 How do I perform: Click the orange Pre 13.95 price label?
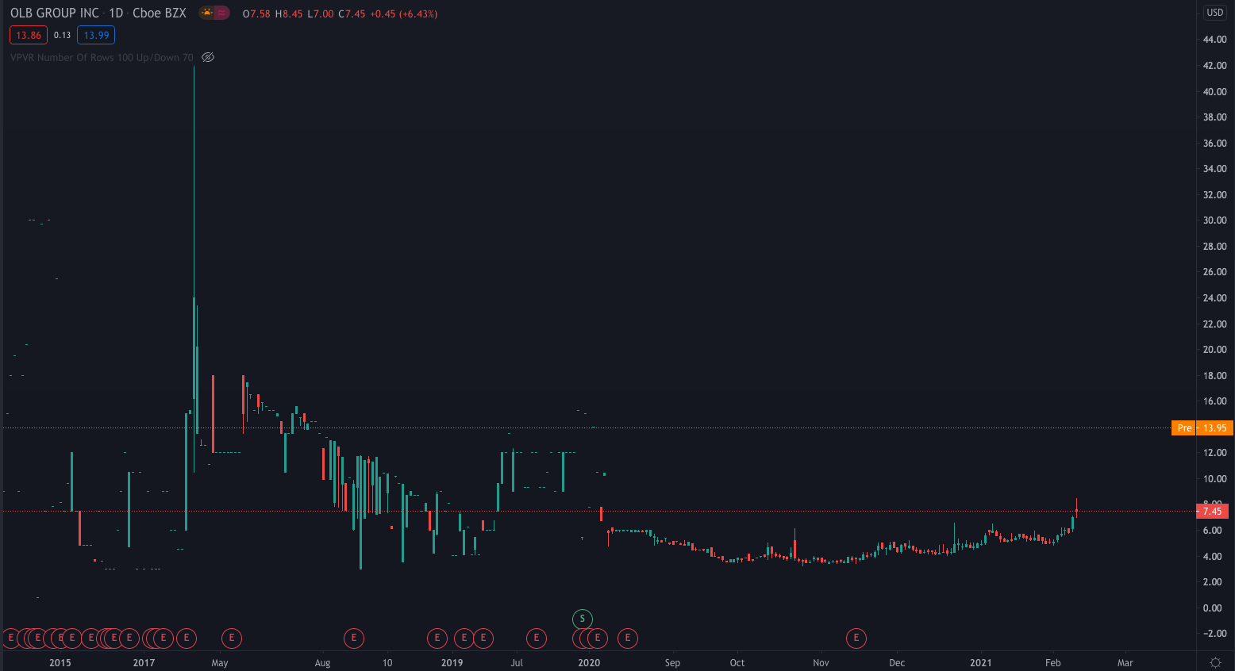[1202, 428]
